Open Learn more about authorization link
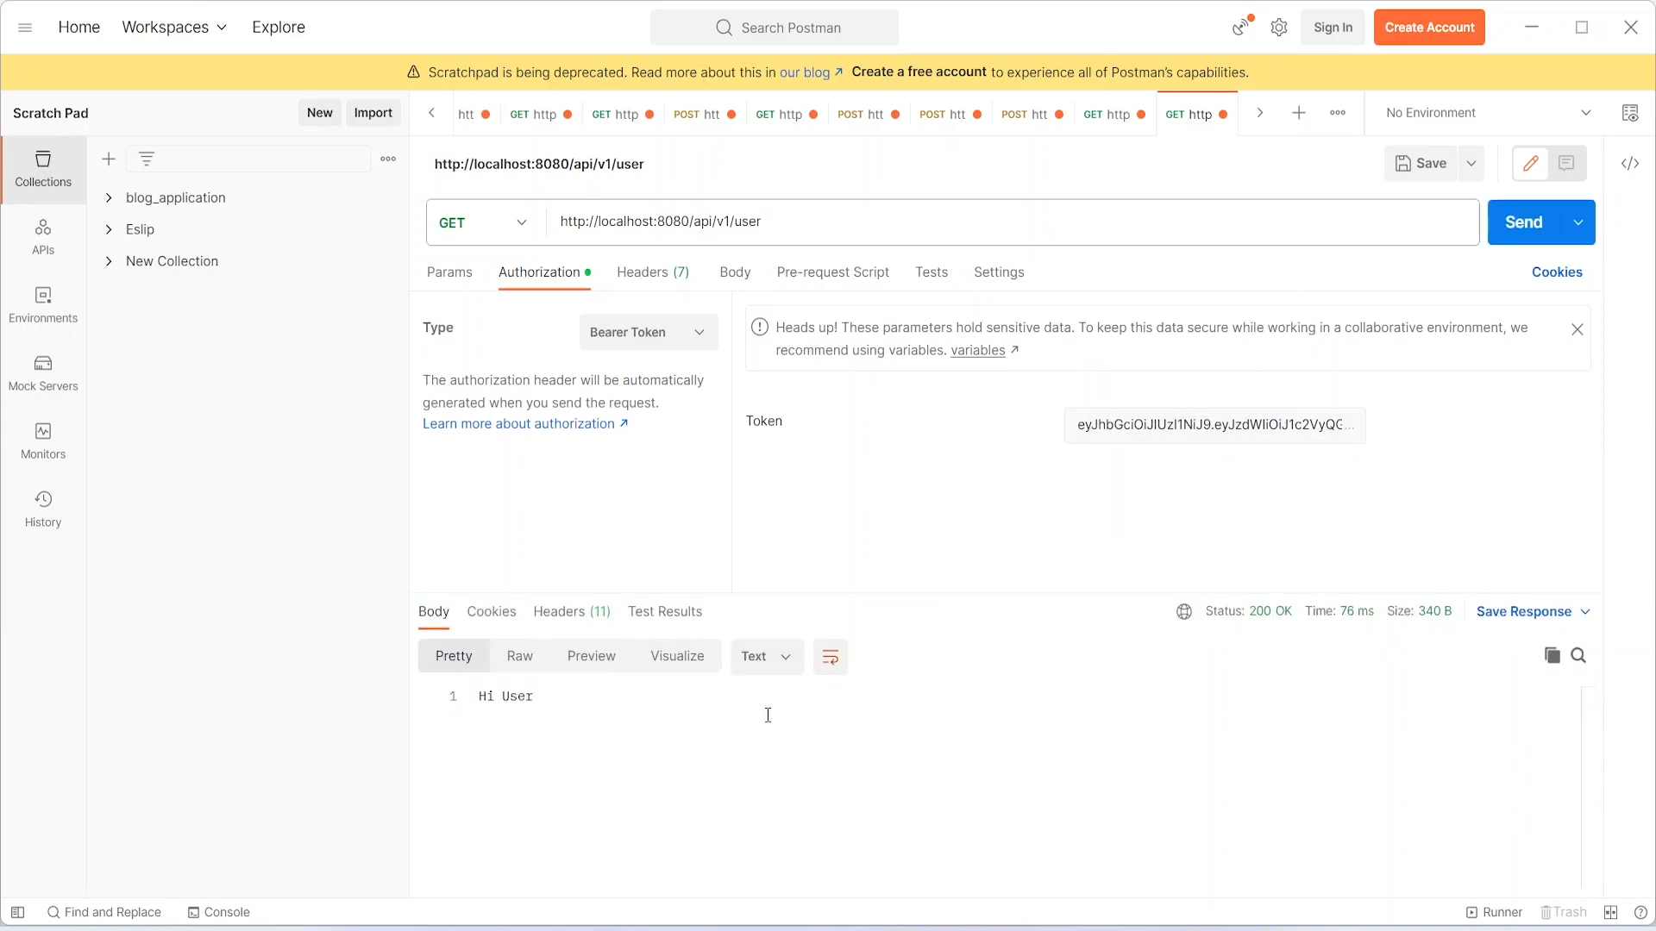The image size is (1656, 931). pos(525,423)
